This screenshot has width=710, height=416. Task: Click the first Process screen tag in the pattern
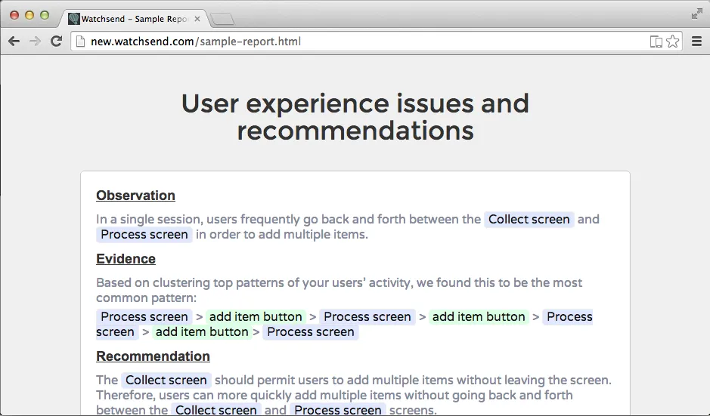tap(144, 316)
